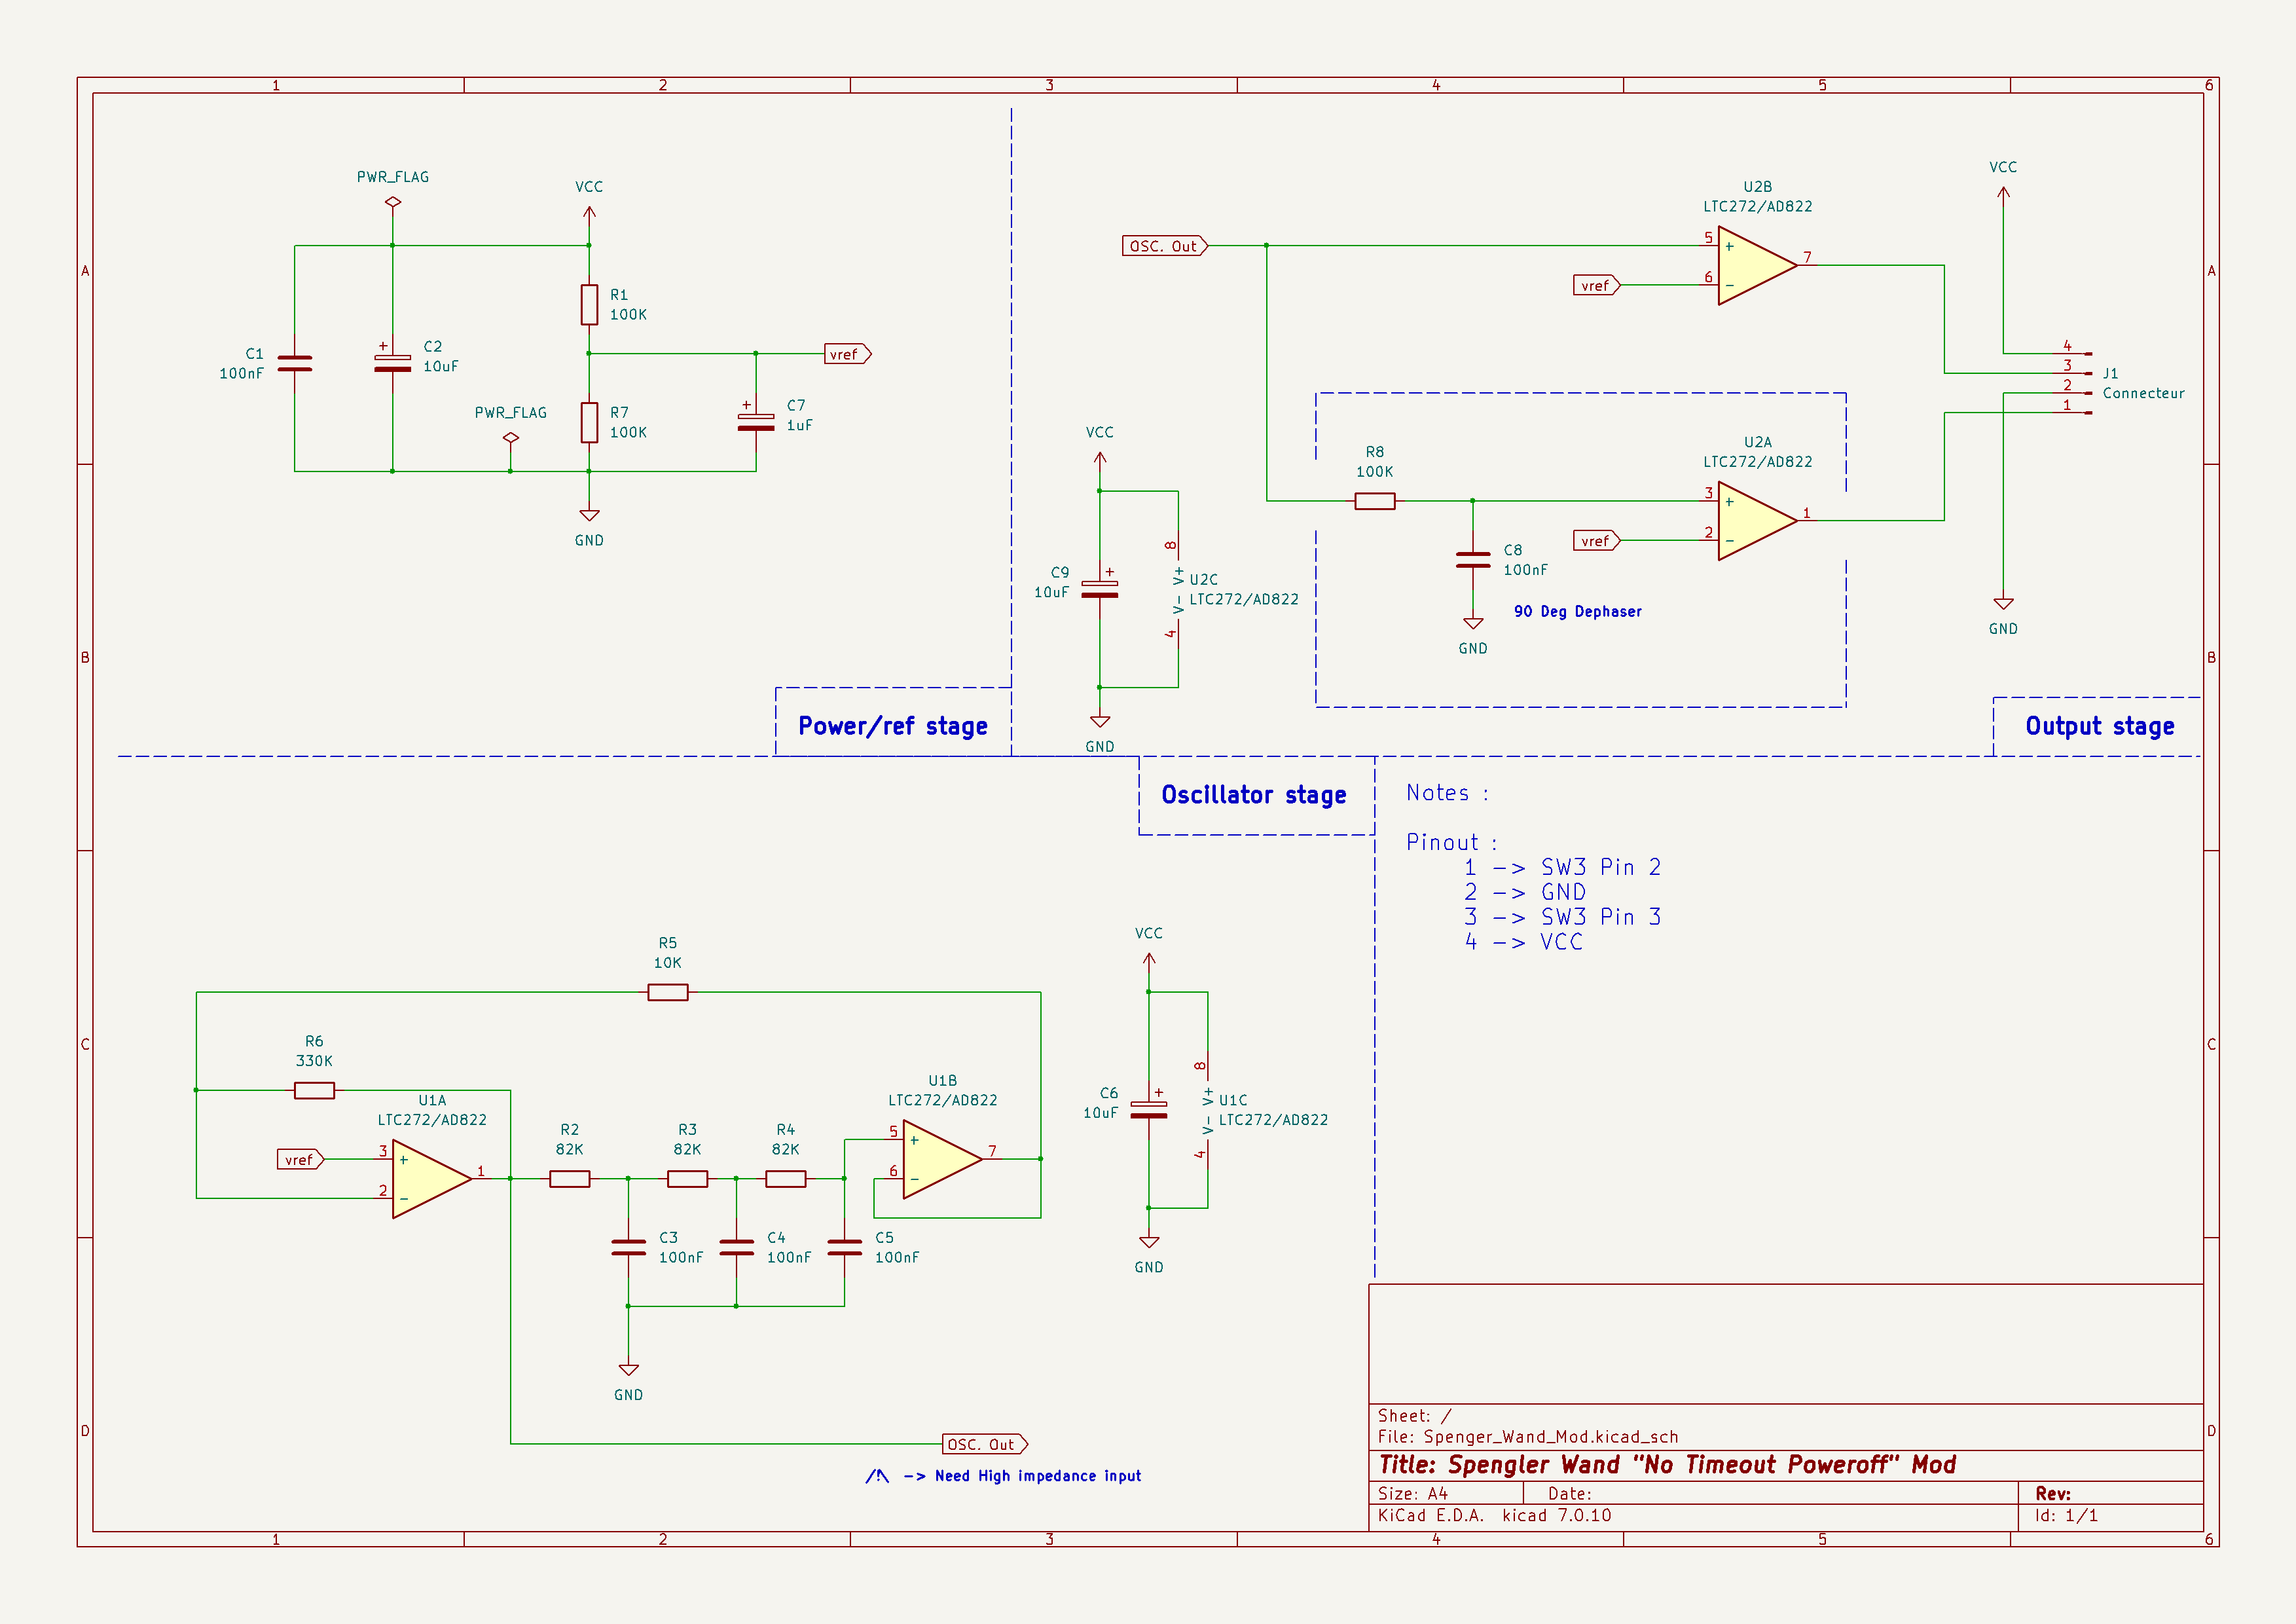Click resistor R6 330K symbol
2296x1624 pixels.
pos(314,1090)
